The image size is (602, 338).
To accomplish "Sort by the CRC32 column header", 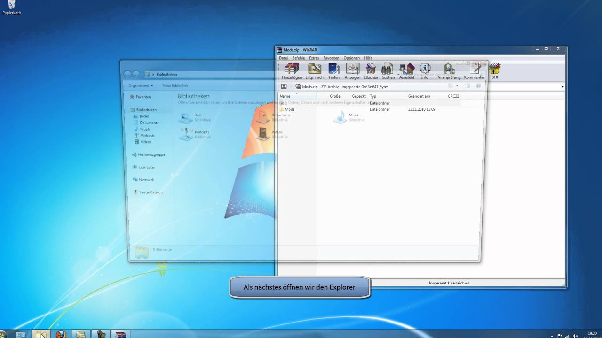I will [x=453, y=96].
